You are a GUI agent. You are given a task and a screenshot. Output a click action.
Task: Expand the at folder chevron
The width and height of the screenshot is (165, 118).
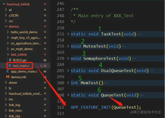pos(6,10)
